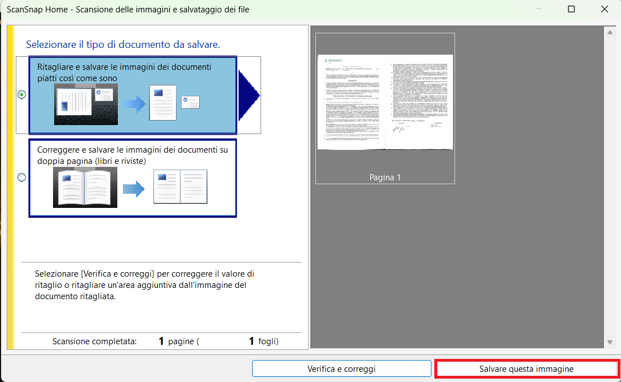Image resolution: width=621 pixels, height=382 pixels.
Task: Click the blue arrow in double page option
Action: 134,188
